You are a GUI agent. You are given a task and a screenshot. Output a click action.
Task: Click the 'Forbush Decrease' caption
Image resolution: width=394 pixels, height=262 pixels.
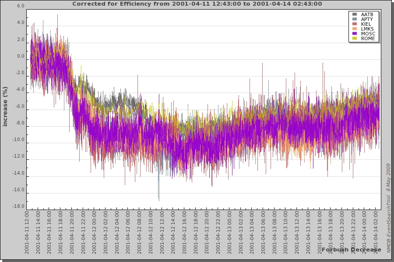click(x=351, y=250)
